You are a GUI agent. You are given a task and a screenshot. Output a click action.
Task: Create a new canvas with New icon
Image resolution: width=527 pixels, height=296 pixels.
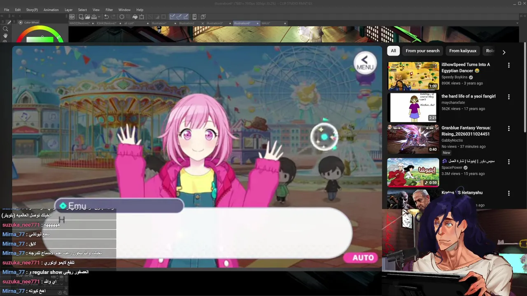[81, 17]
